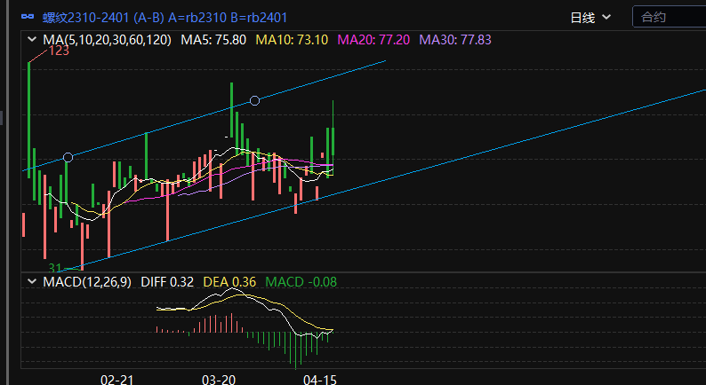Select the MA(5,10,20,30,60,120) indicator label
Viewport: 706px width, 385px height.
point(108,40)
